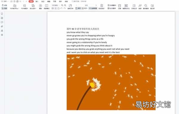The width and height of the screenshot is (179, 114).
Task: Click the PDF to image converter icon
Action: tap(24, 6)
